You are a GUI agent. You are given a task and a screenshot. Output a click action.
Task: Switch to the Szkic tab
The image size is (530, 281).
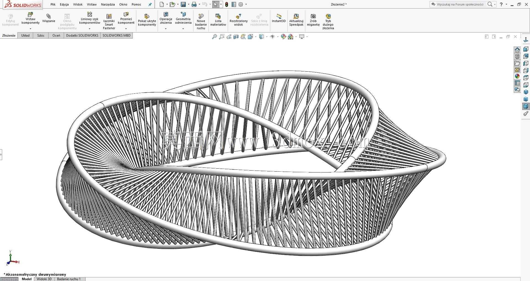coord(41,36)
